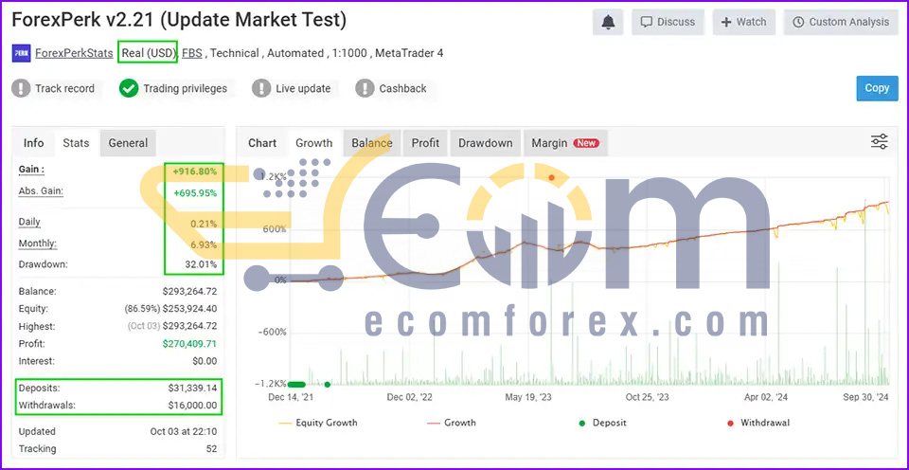This screenshot has width=909, height=470.
Task: Click the +695.95% absolute gain value
Action: coord(195,193)
